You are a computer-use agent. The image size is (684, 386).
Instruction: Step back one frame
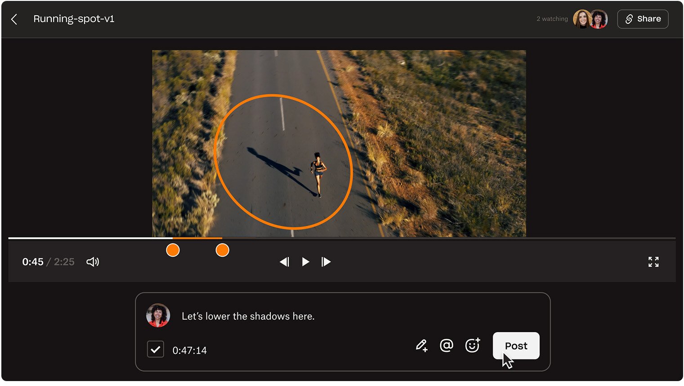284,262
